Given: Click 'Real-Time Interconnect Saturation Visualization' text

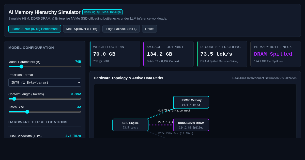Looking at the screenshot, I should 264,78.
